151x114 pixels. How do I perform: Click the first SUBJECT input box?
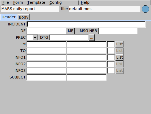click(x=46, y=77)
